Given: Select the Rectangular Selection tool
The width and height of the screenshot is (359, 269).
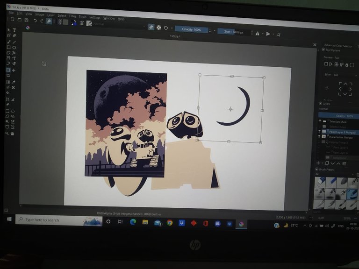Looking at the screenshot, I should 7,111.
